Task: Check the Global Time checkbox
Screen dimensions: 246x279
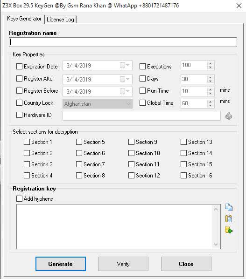Action: (142, 102)
